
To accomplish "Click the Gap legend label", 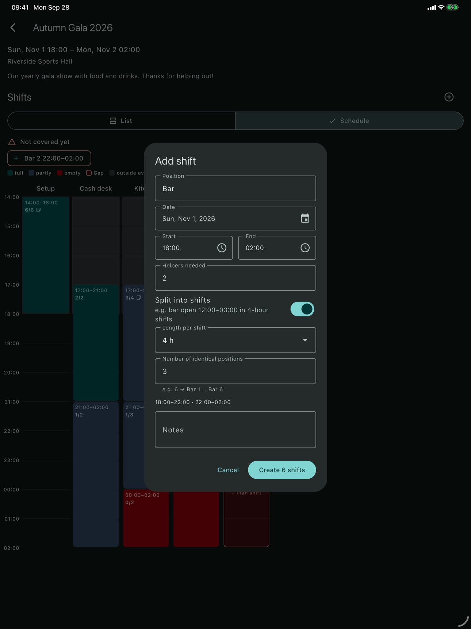I will click(x=99, y=173).
